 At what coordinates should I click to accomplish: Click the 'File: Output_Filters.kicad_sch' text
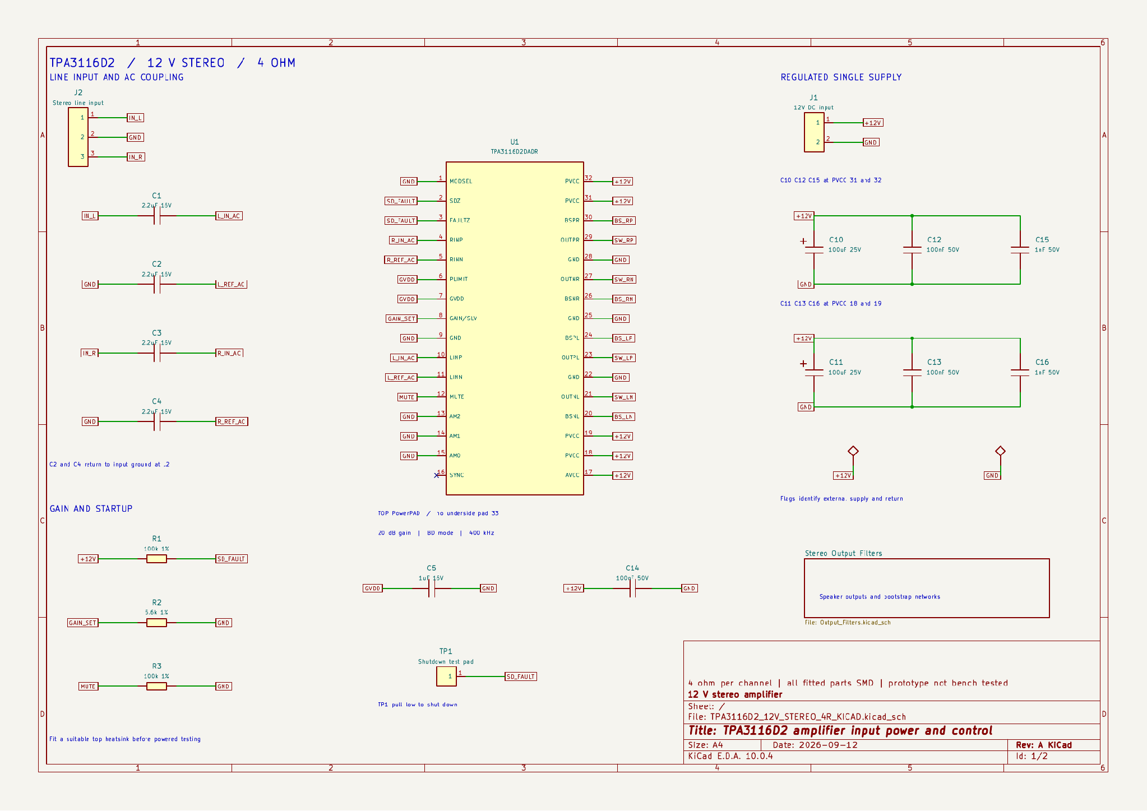[x=848, y=623]
